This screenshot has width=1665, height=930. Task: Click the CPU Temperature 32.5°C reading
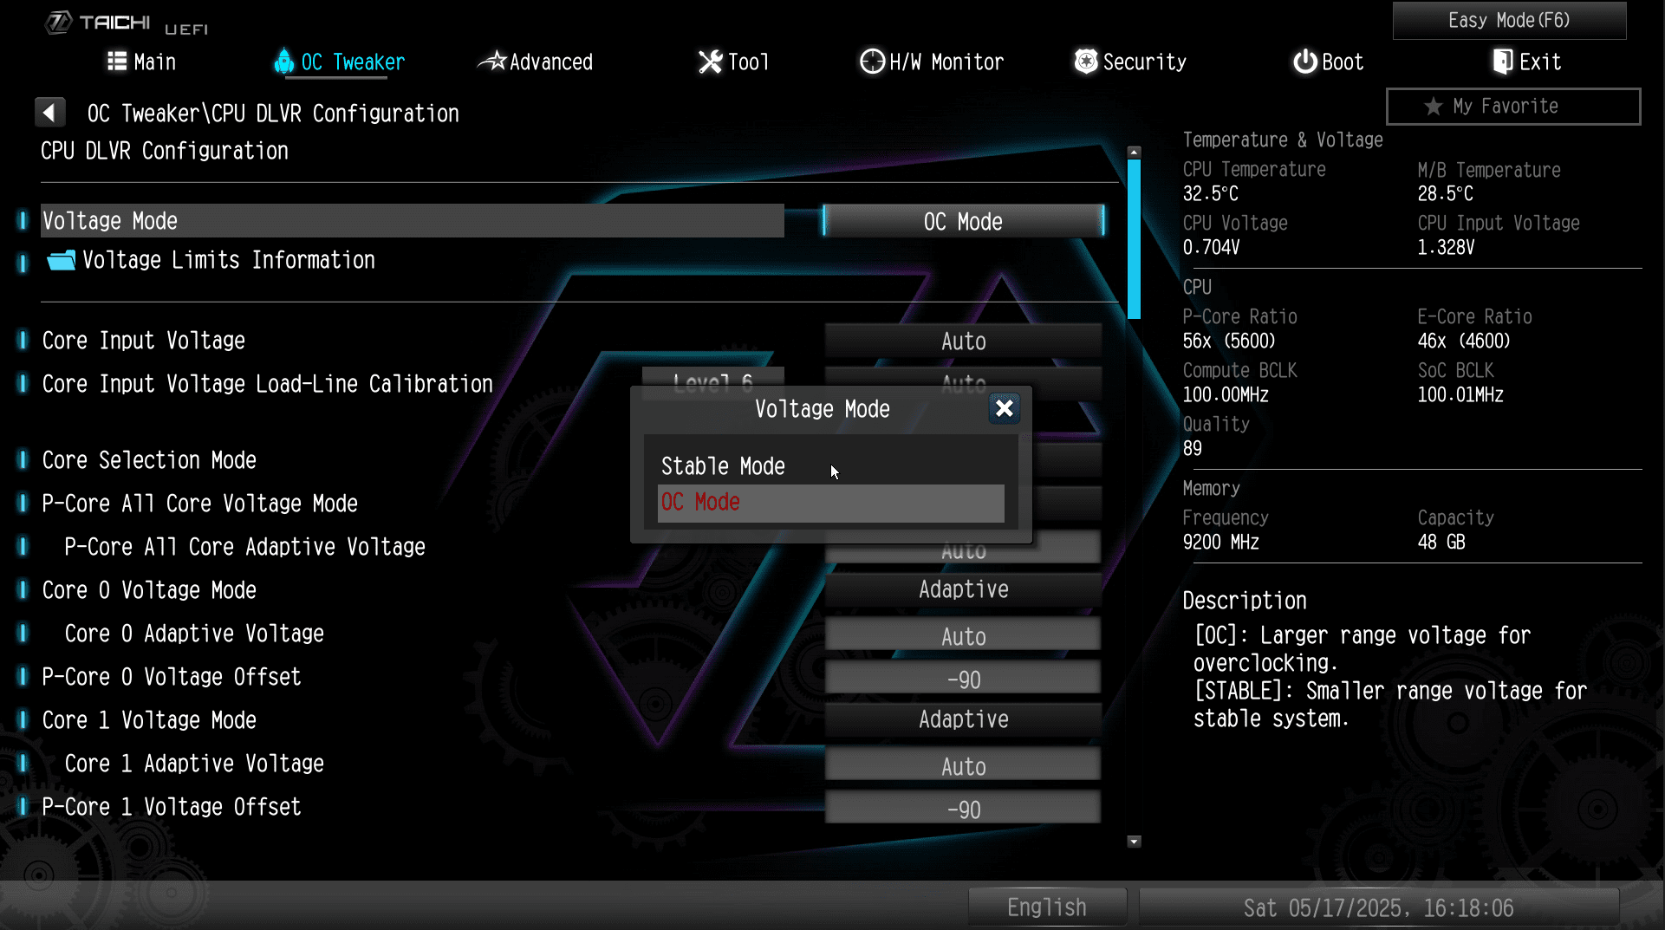[x=1211, y=193]
